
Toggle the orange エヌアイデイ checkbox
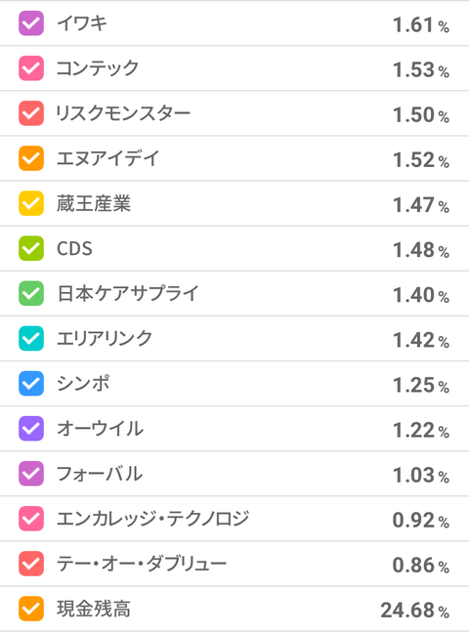tap(31, 158)
